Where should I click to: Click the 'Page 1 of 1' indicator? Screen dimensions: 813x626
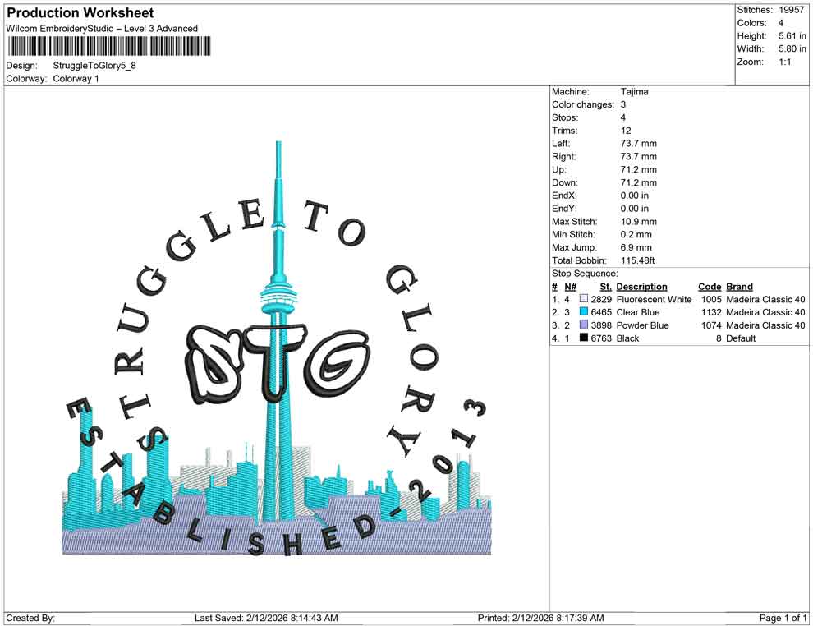pos(783,618)
